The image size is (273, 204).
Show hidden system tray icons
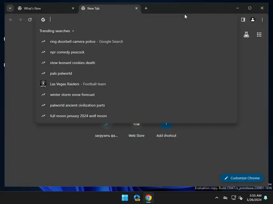[217, 198]
